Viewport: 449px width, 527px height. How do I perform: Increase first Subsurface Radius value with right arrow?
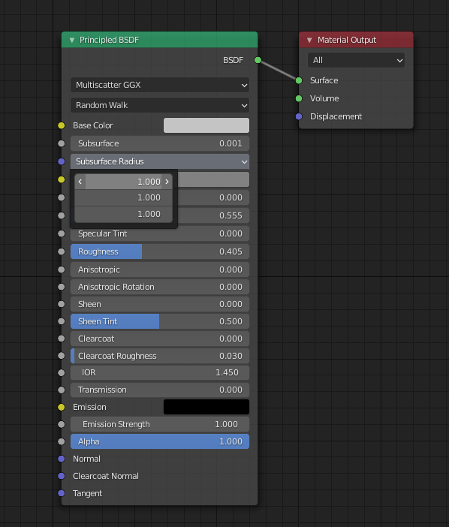click(167, 182)
